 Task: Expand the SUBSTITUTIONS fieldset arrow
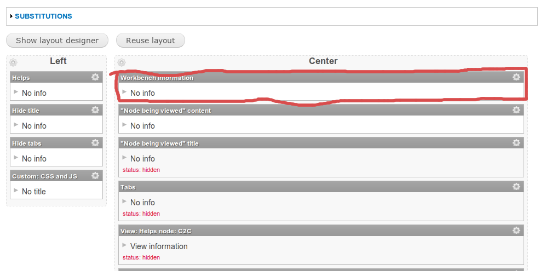click(x=12, y=16)
